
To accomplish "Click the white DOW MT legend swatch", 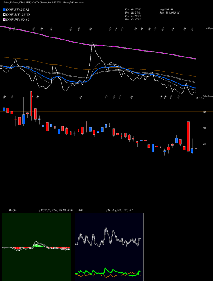I will [4, 15].
